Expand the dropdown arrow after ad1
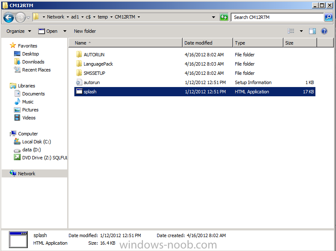The image size is (336, 251). click(82, 17)
